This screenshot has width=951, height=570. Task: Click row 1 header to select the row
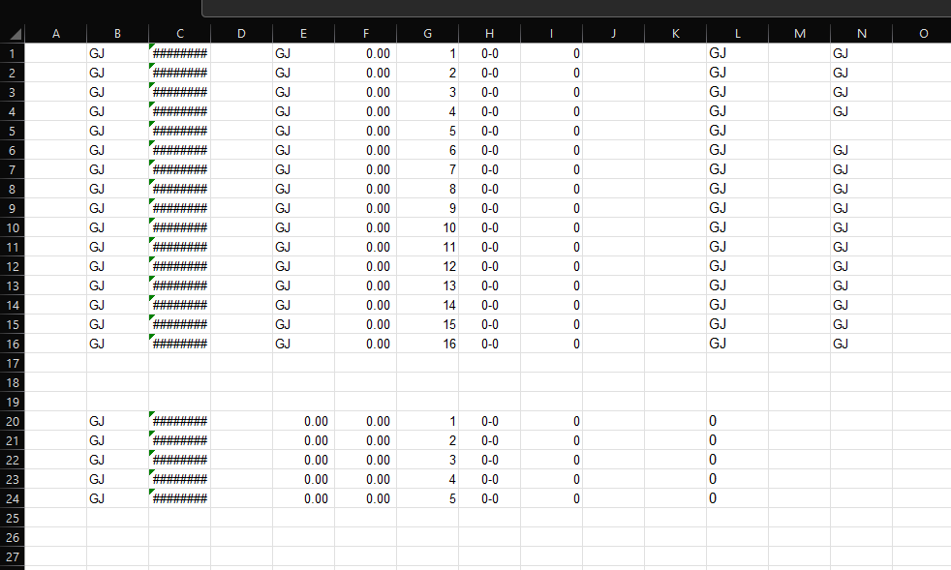[12, 53]
